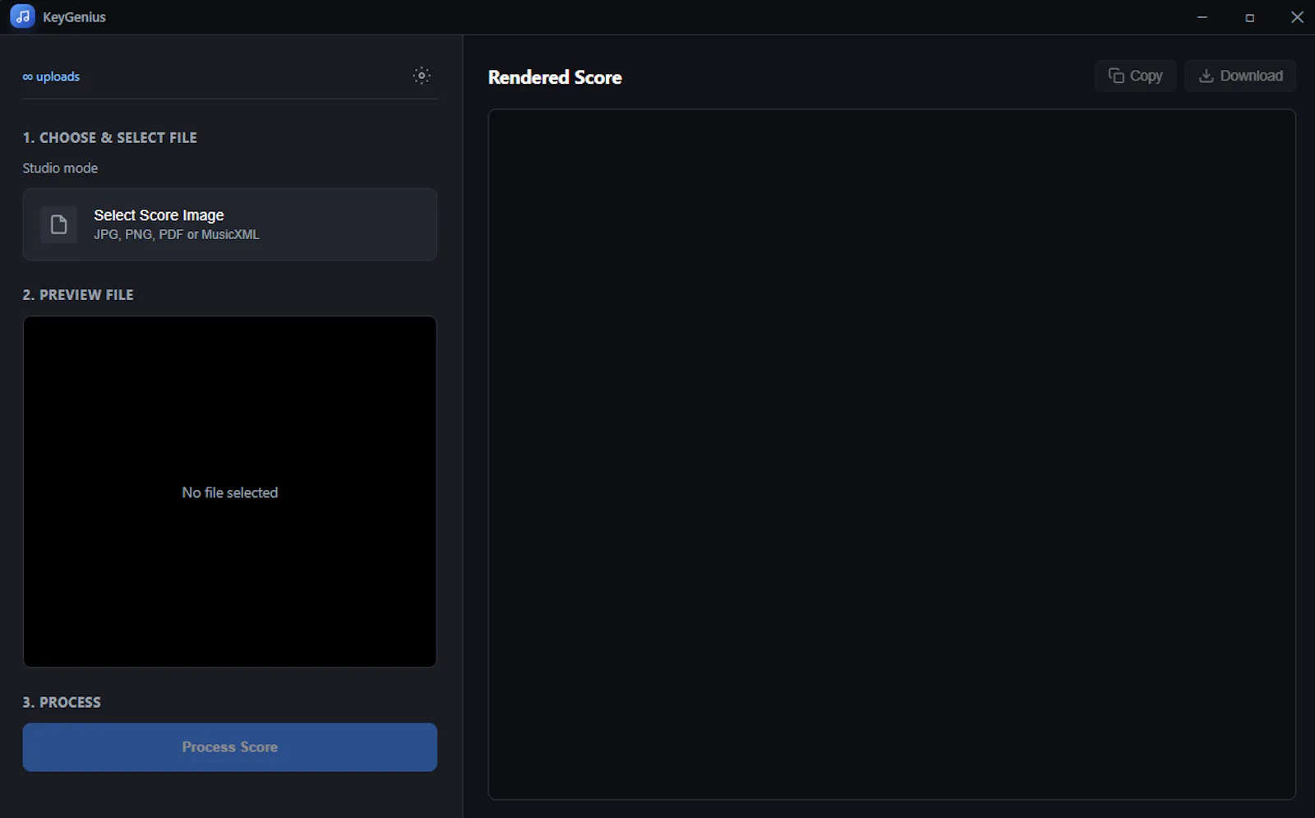Open settings via the gear icon

point(422,76)
